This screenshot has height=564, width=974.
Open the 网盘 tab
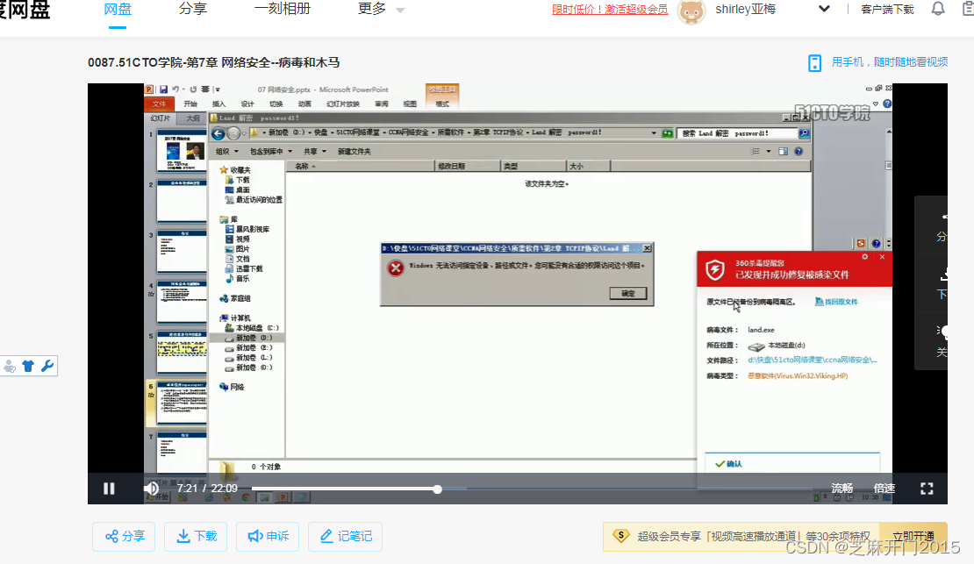(118, 10)
